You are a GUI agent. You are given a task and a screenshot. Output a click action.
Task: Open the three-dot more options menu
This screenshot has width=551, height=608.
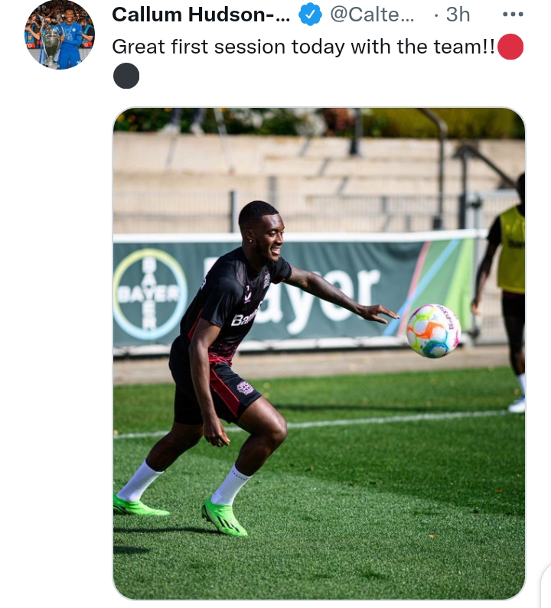point(513,15)
